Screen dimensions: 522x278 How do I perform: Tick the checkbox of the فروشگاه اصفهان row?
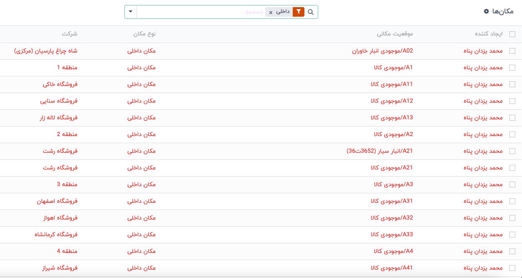point(512,201)
